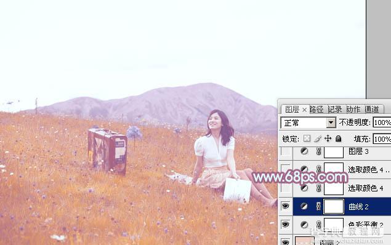
Task: Toggle lock transparent pixels icon
Action: tap(307, 139)
